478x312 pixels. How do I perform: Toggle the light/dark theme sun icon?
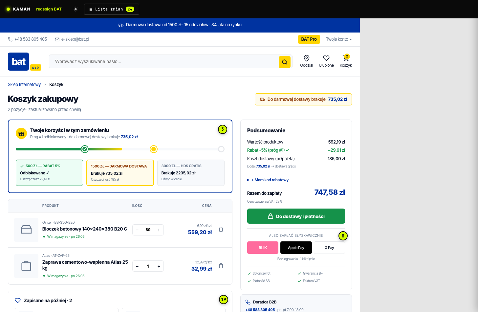click(76, 9)
